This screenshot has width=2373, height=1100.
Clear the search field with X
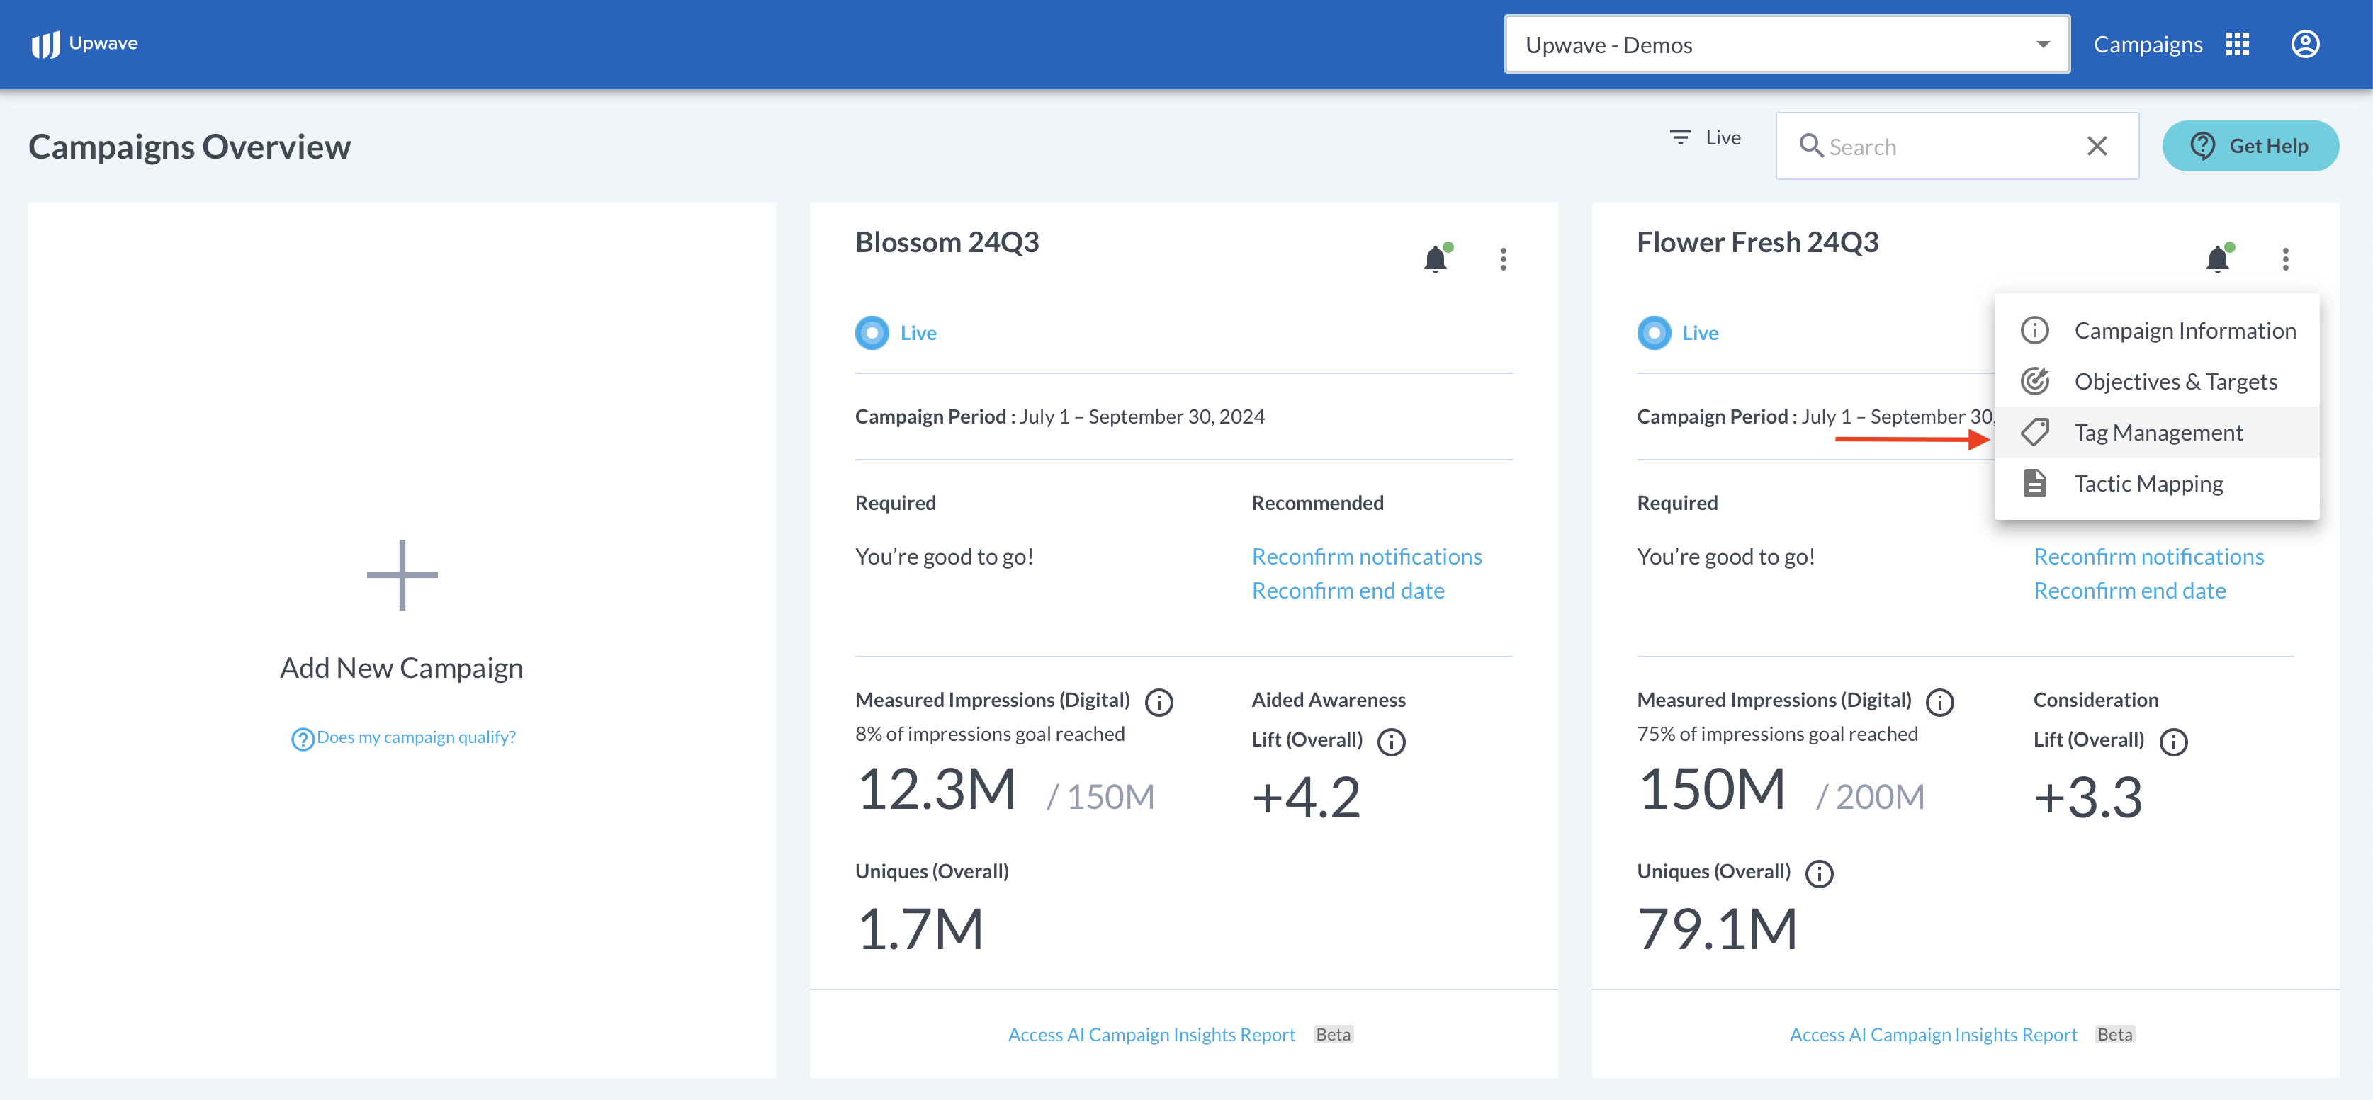click(2097, 145)
